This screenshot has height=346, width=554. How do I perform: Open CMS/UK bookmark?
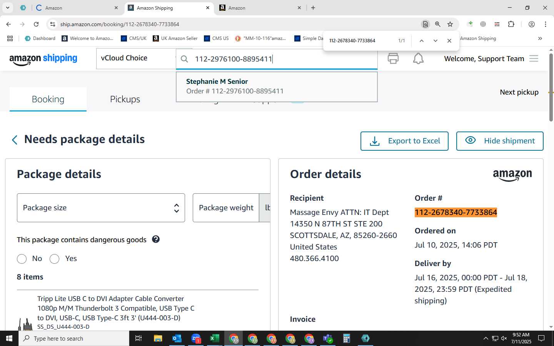[133, 38]
